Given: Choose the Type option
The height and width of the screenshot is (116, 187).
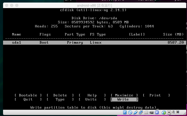Looking at the screenshot, I should (60, 100).
